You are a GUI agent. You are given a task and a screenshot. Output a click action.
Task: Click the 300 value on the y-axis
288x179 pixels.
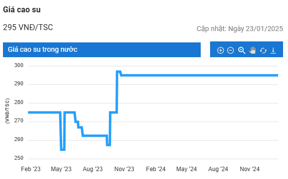coord(19,66)
